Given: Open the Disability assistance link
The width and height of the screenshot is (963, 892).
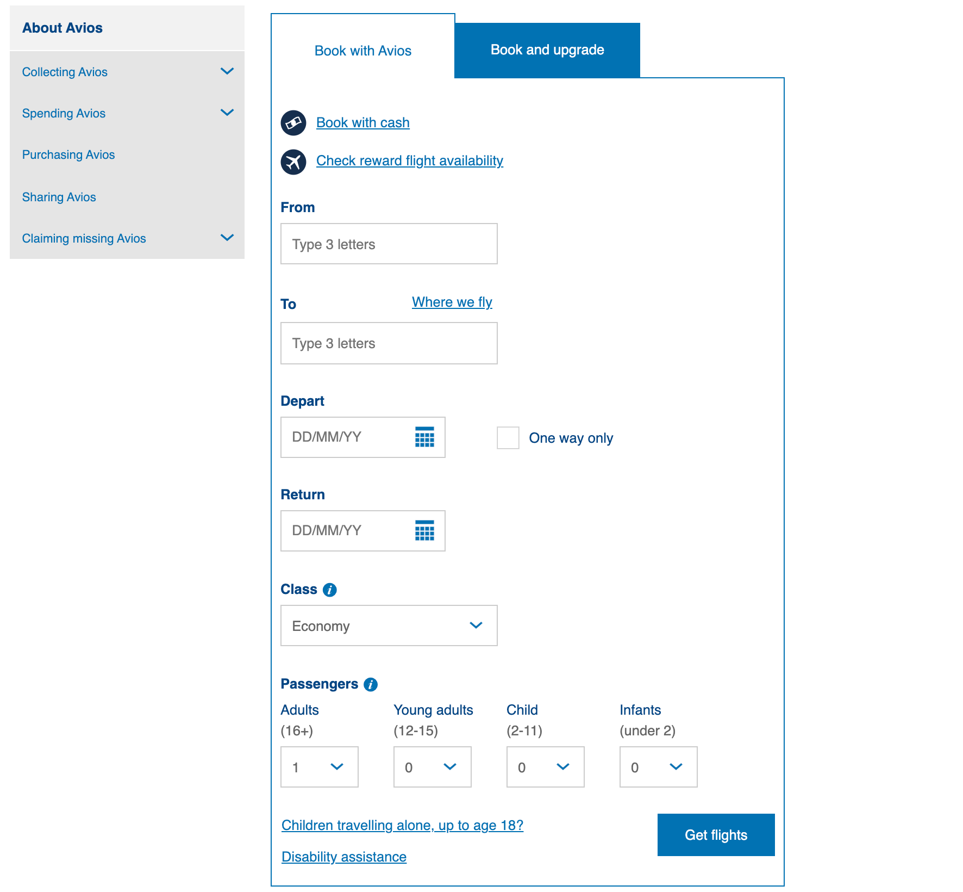Looking at the screenshot, I should pos(343,857).
